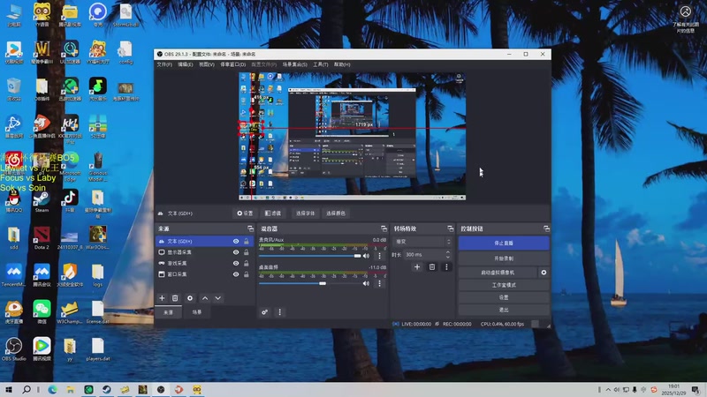Open Microsoft Edge desktop shortcut
The width and height of the screenshot is (707, 397).
[70, 167]
